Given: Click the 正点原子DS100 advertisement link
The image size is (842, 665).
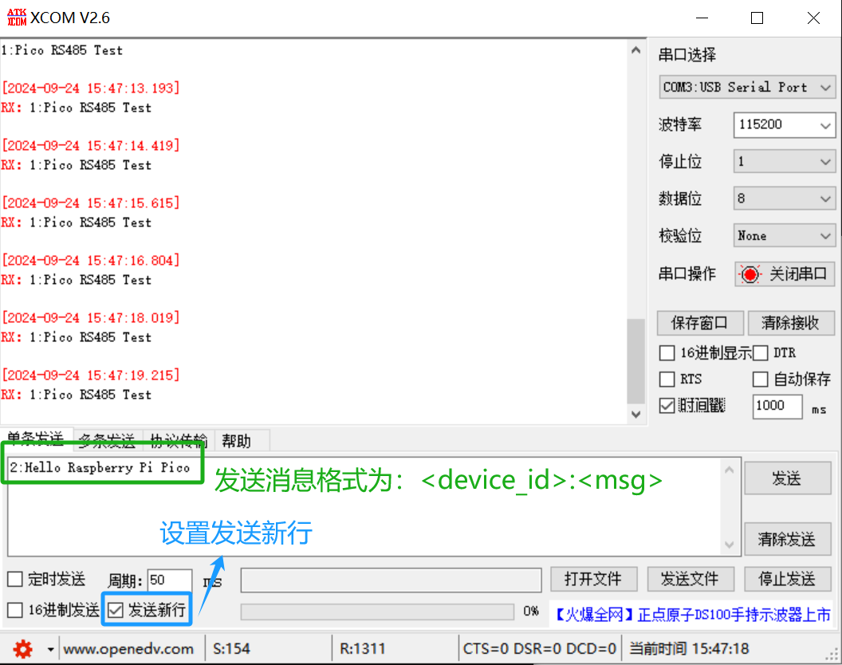Looking at the screenshot, I should (692, 615).
